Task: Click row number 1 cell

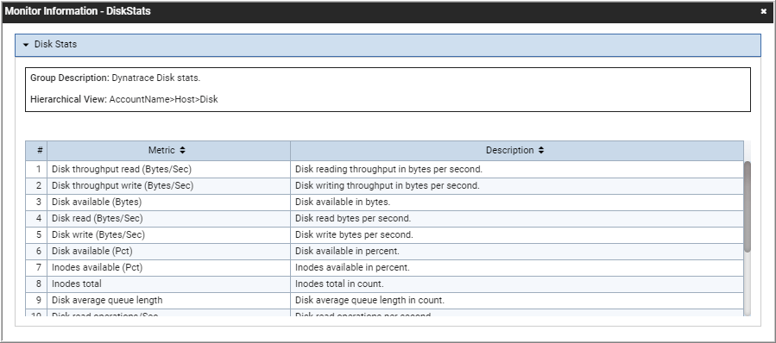Action: 36,169
